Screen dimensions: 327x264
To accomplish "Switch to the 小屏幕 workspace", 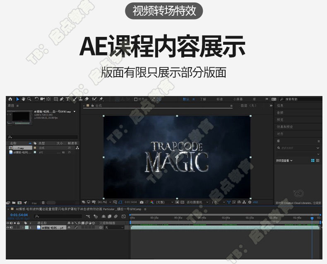I will click(x=238, y=99).
